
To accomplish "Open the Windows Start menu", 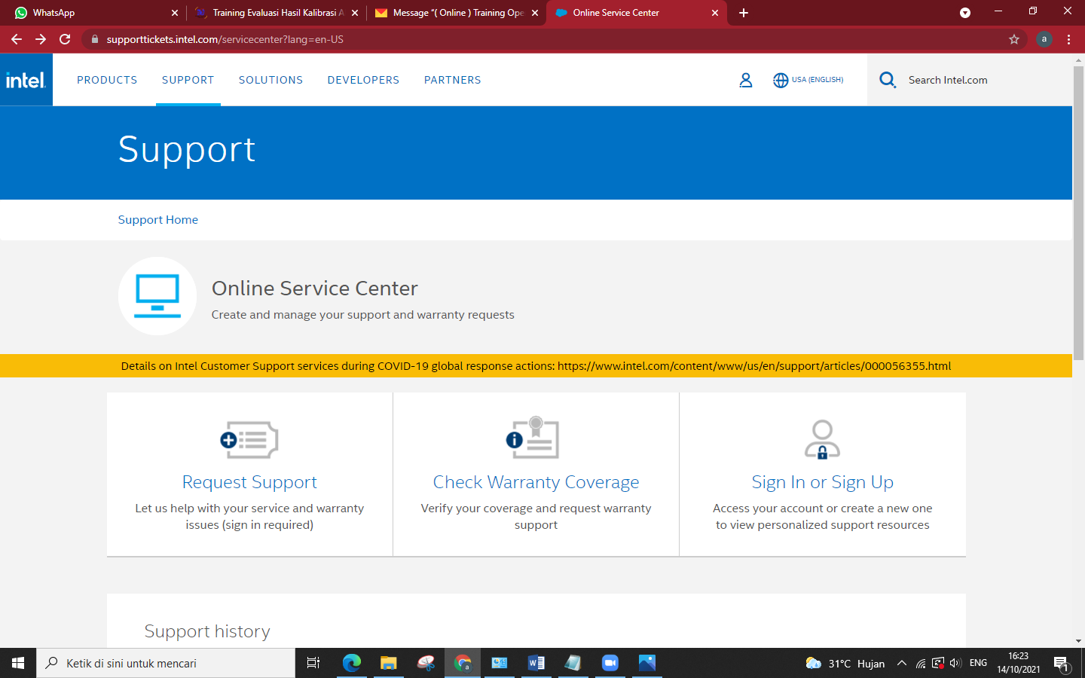I will 18,663.
